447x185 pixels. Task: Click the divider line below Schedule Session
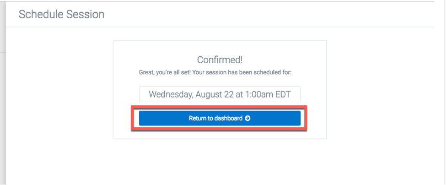[220, 27]
